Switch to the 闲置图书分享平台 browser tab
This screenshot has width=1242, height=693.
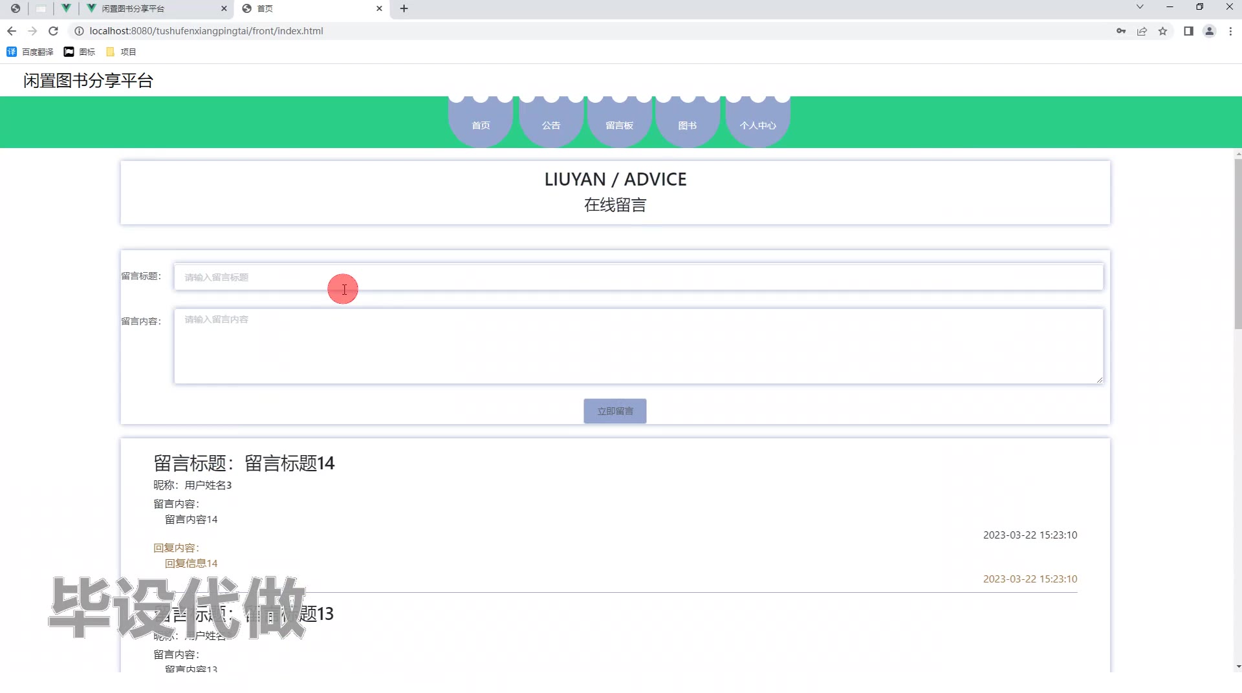point(157,8)
